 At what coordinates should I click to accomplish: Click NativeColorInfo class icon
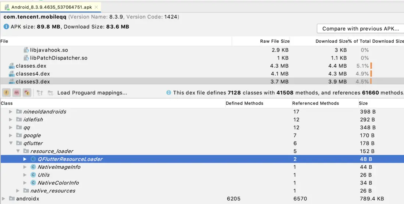(33, 183)
